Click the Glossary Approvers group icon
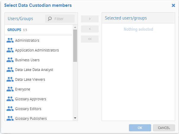The image size is (179, 134). (x=10, y=99)
